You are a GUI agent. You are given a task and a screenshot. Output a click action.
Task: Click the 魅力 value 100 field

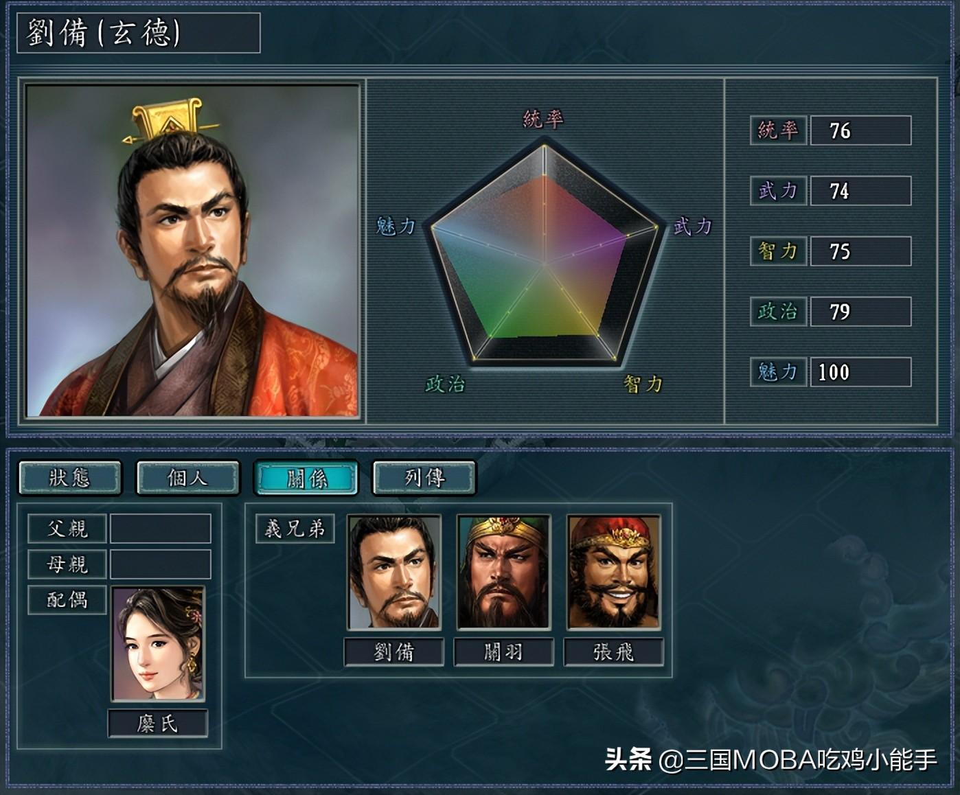click(x=860, y=372)
